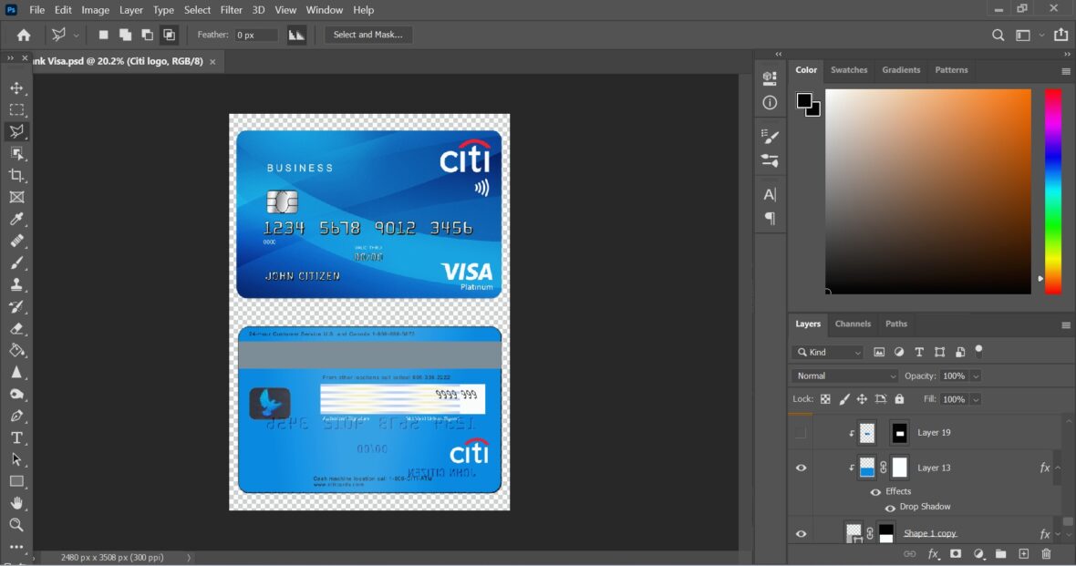
Task: Select the Zoom tool
Action: (16, 525)
